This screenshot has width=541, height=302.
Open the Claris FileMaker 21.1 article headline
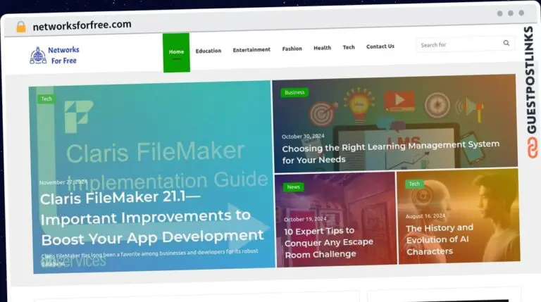point(151,217)
